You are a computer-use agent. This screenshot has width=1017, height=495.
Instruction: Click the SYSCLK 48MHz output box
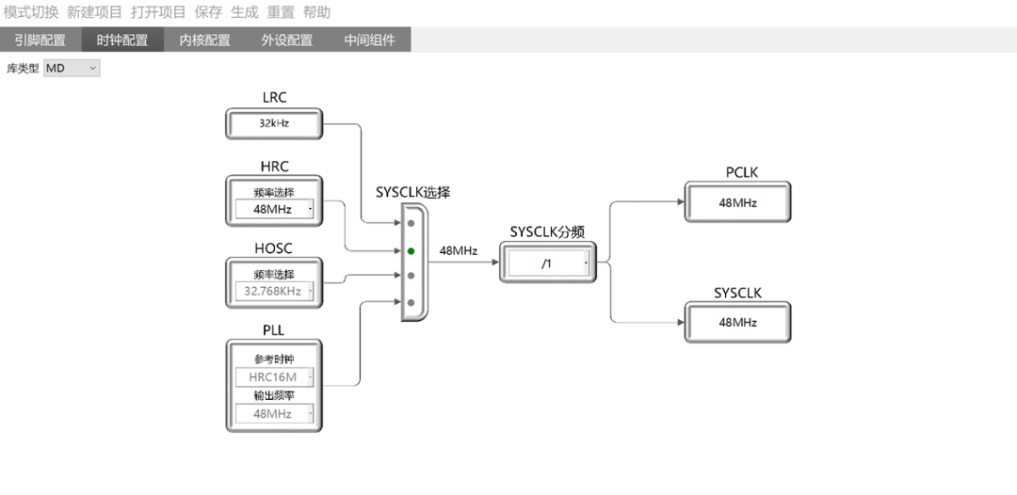pyautogui.click(x=738, y=322)
